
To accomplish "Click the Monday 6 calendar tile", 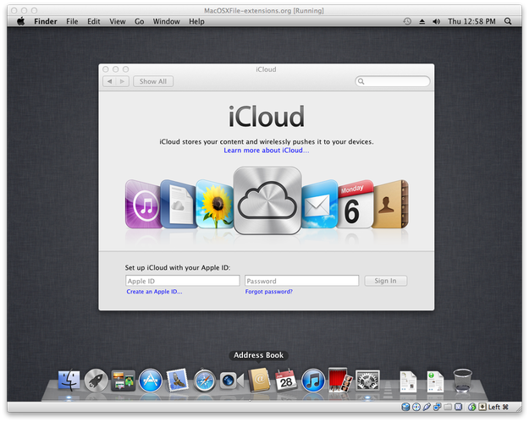I will tap(355, 205).
